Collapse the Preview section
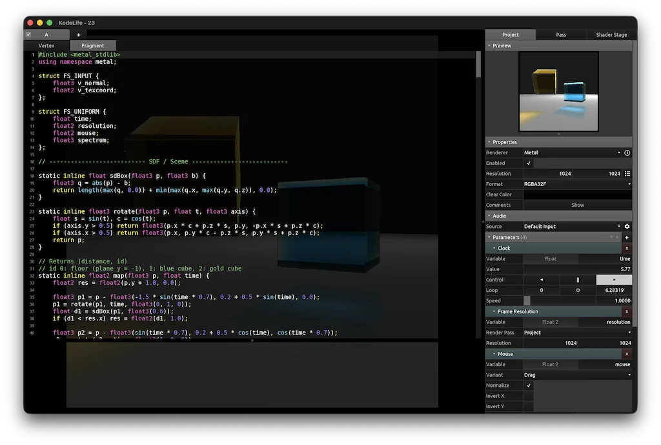This screenshot has width=661, height=445. [x=489, y=46]
